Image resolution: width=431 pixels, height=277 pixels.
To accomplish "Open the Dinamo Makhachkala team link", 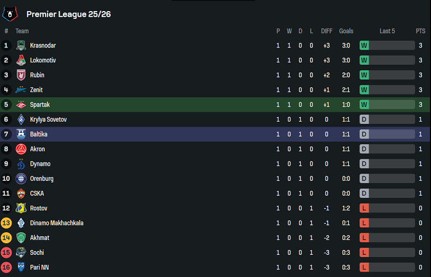I will click(x=56, y=223).
